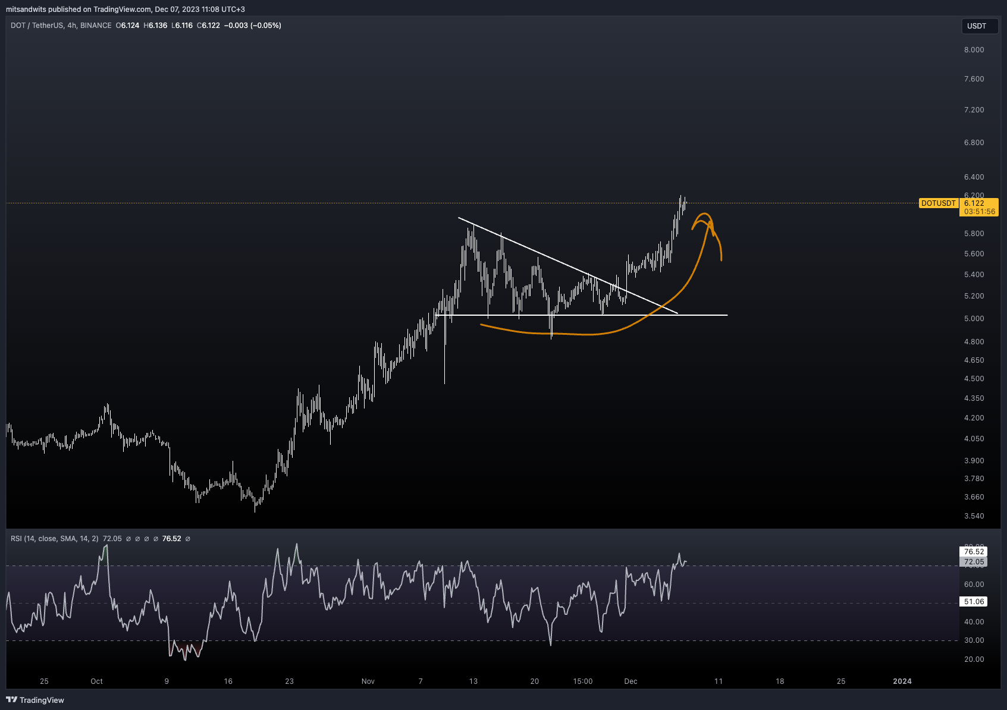Viewport: 1007px width, 710px height.
Task: Click the 30.00 RSI axis label
Action: pyautogui.click(x=974, y=640)
